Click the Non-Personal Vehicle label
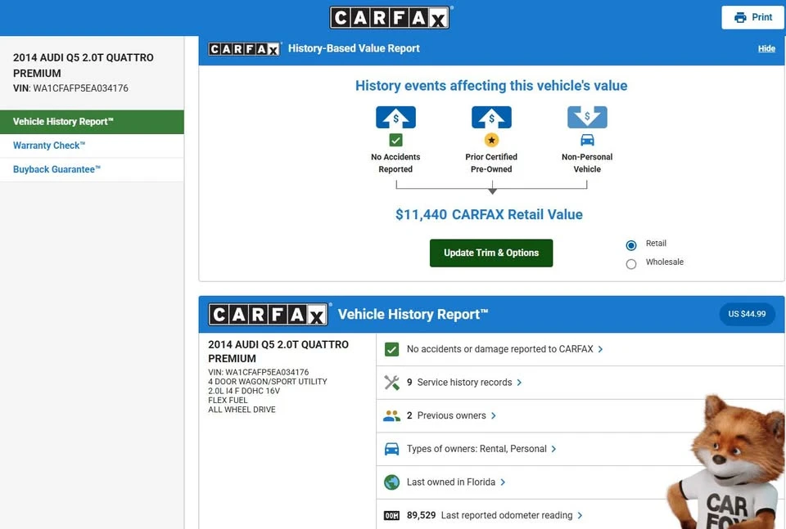Screen dimensions: 786x529 [587, 164]
